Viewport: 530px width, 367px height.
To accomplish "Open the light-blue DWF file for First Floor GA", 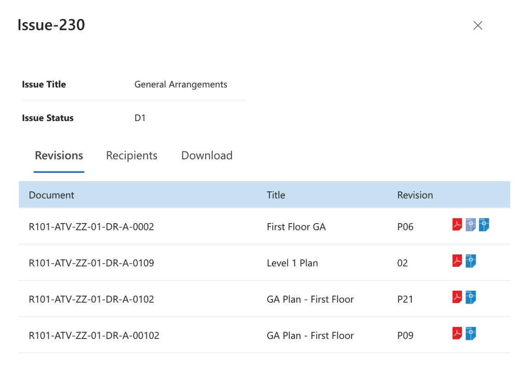I will [470, 224].
